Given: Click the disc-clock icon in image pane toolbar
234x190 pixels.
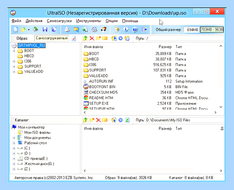Looking at the screenshot, I should click(x=127, y=38).
